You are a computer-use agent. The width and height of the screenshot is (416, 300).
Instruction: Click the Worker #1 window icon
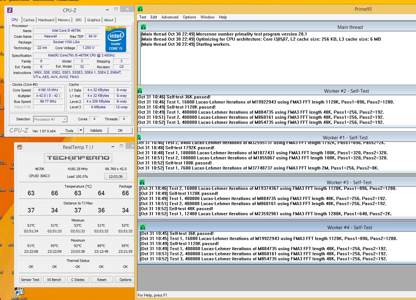139,137
